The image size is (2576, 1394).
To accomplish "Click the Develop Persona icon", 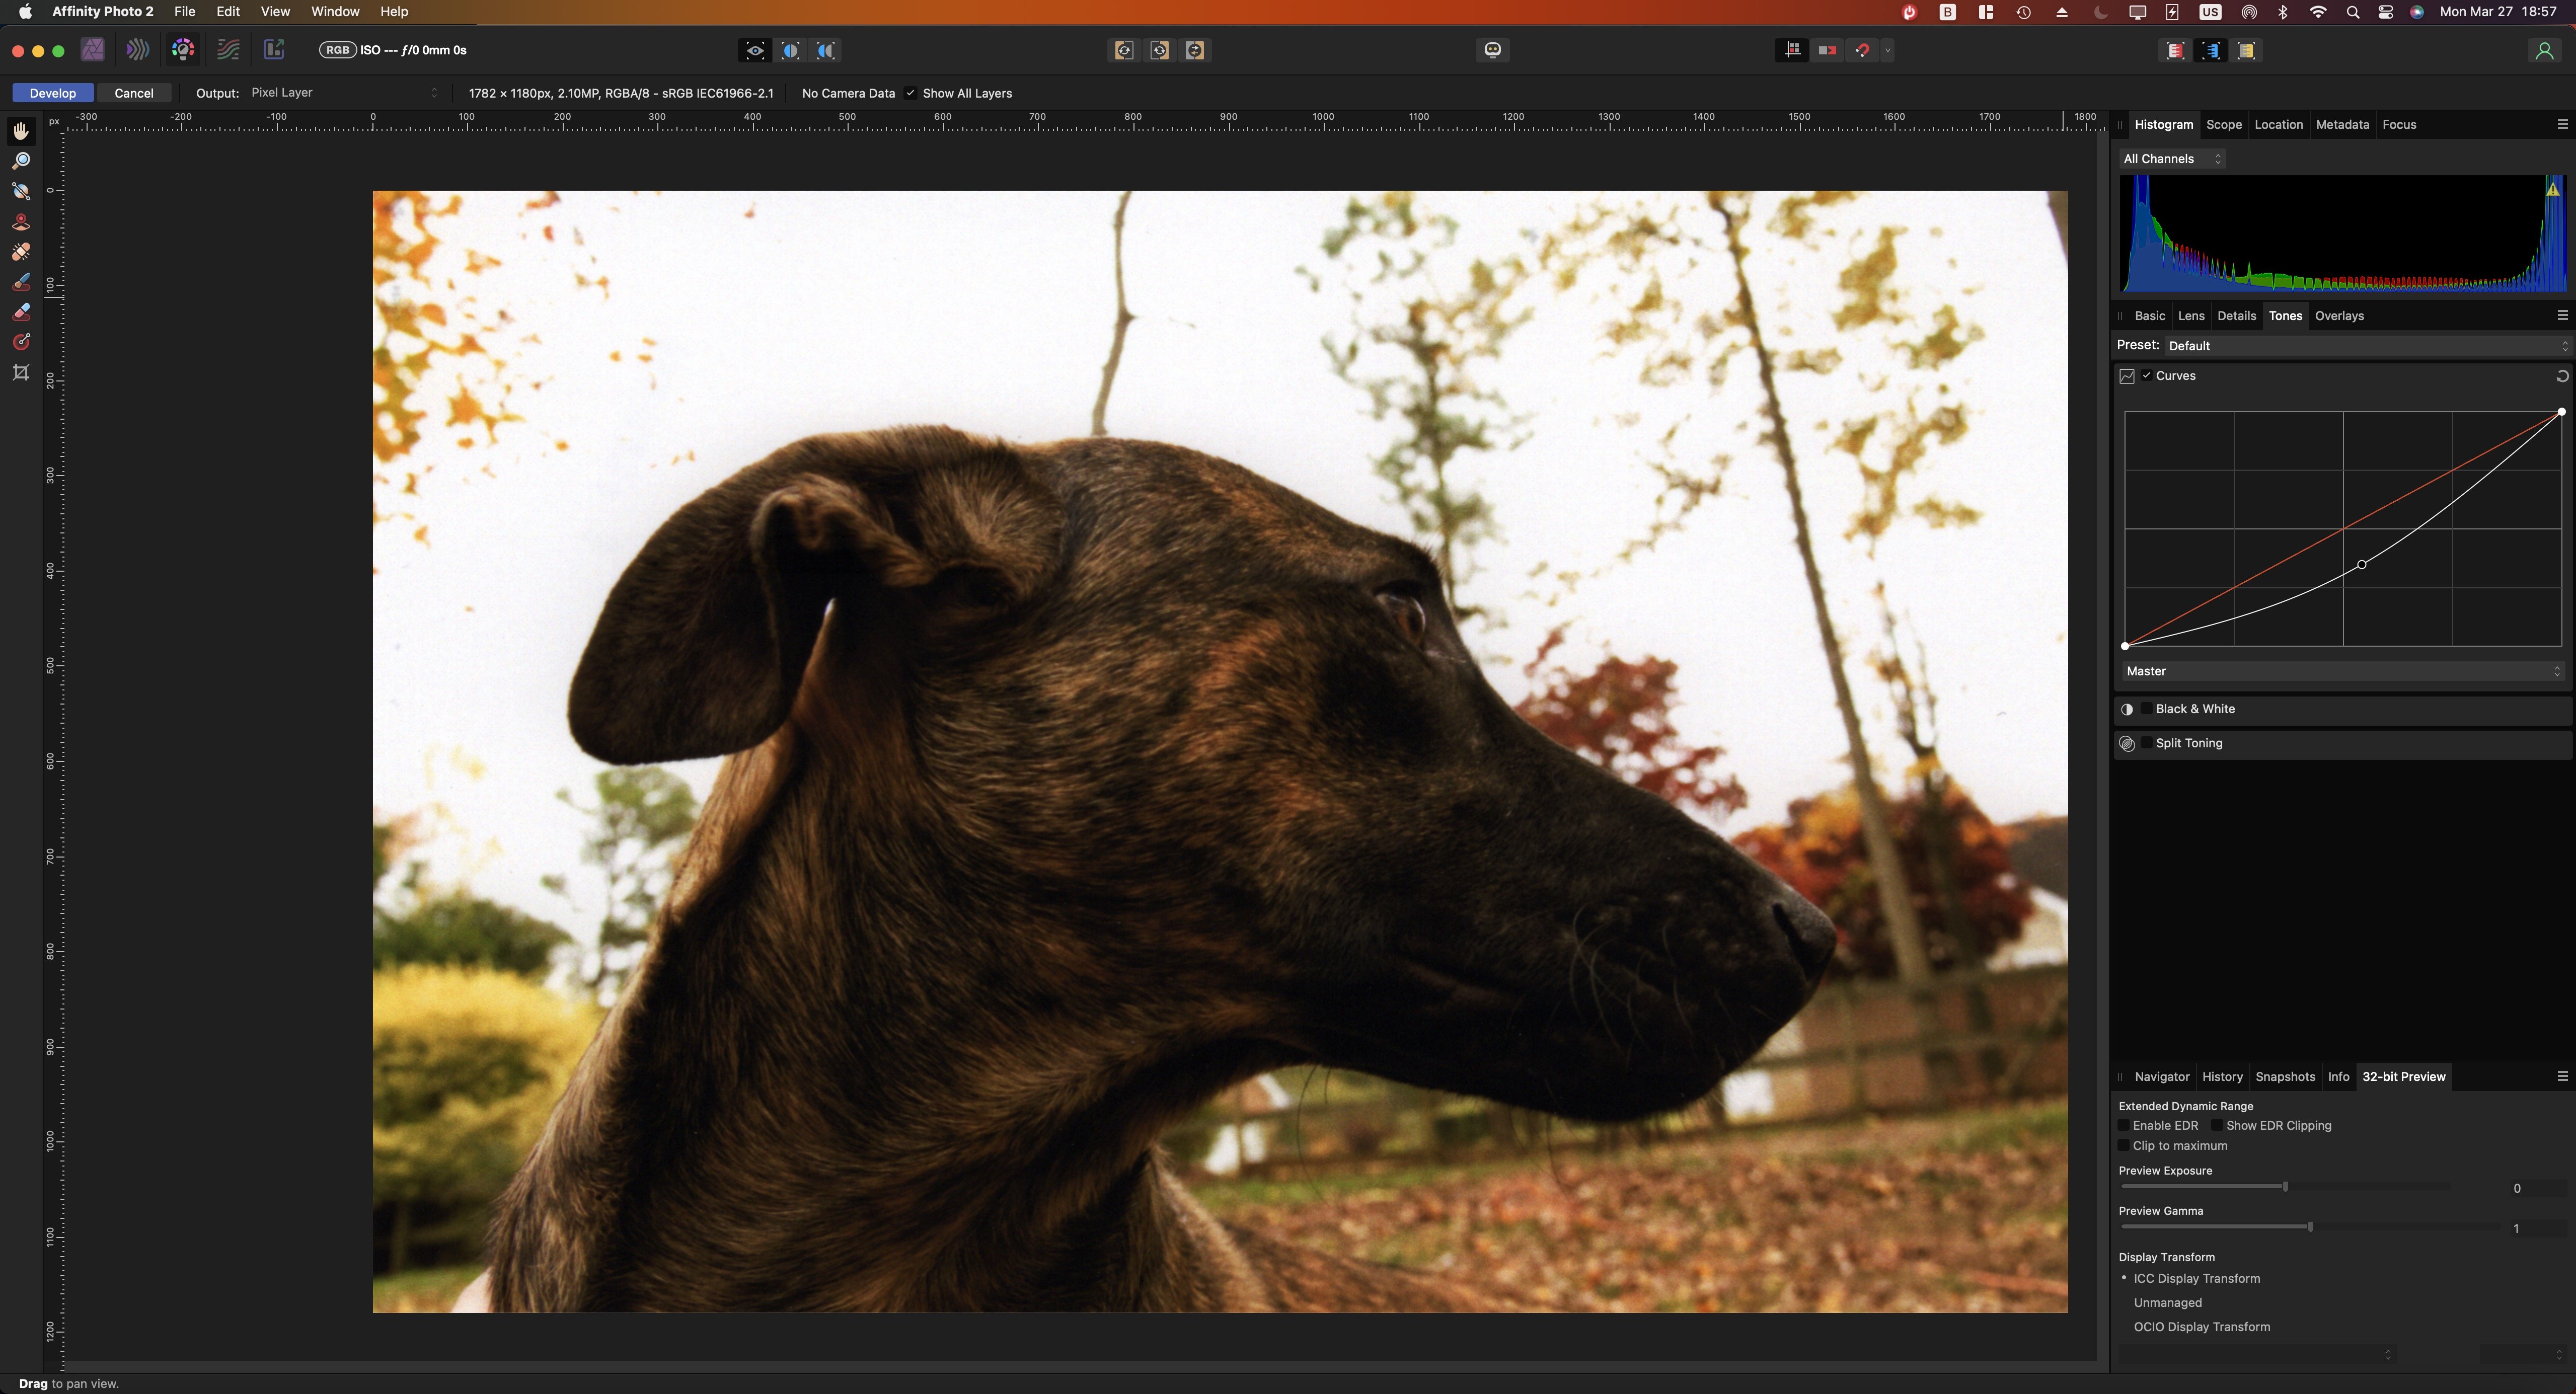I will point(183,50).
